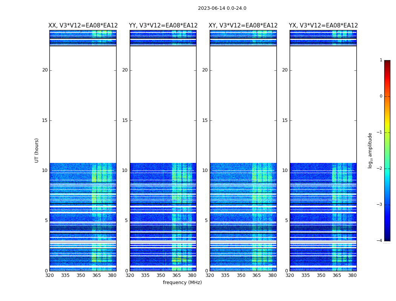The height and width of the screenshot is (301, 396).
Task: Click the XY panel title text
Action: point(243,26)
